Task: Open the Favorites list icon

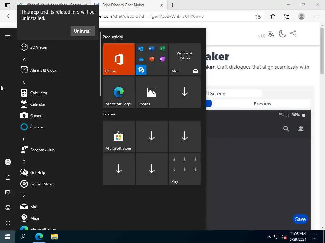Action: pos(273,16)
